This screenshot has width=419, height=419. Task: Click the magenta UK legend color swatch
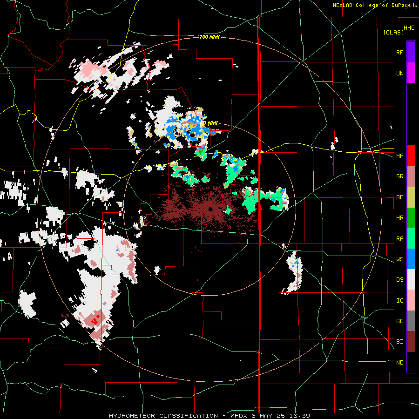[411, 73]
